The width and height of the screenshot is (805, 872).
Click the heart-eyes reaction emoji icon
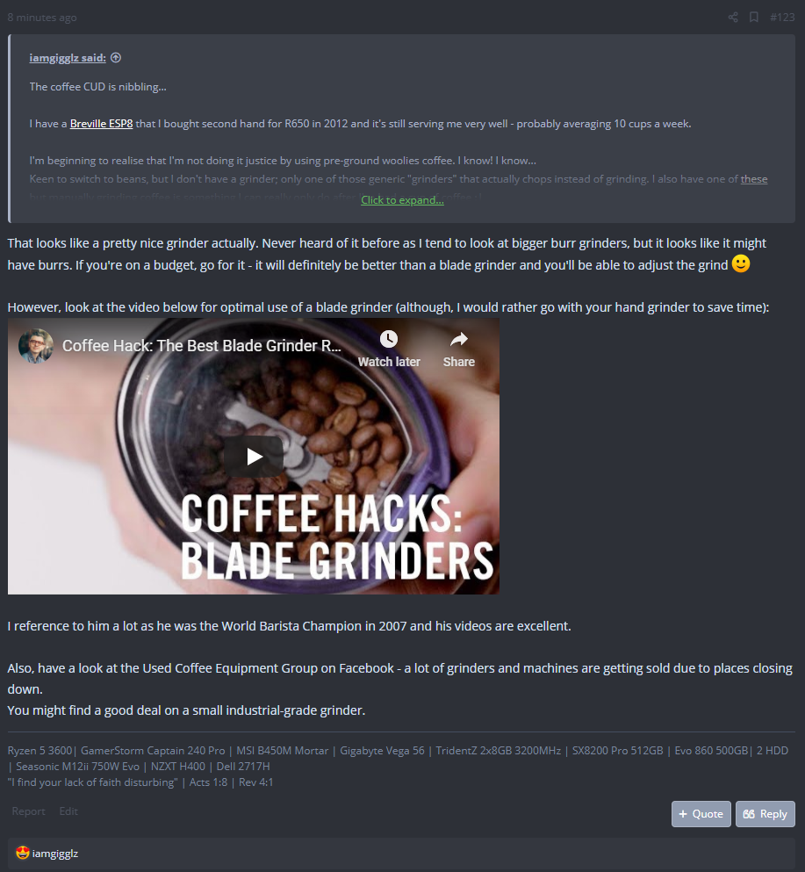click(x=22, y=853)
